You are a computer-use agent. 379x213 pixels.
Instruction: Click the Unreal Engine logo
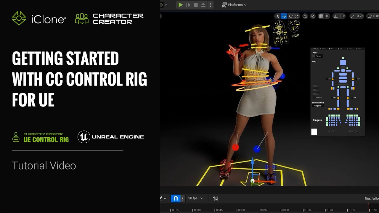[111, 137]
